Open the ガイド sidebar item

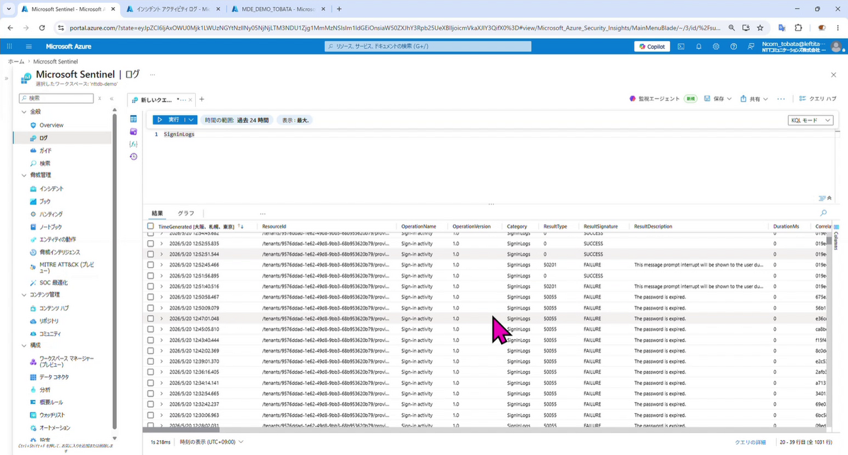tap(45, 150)
